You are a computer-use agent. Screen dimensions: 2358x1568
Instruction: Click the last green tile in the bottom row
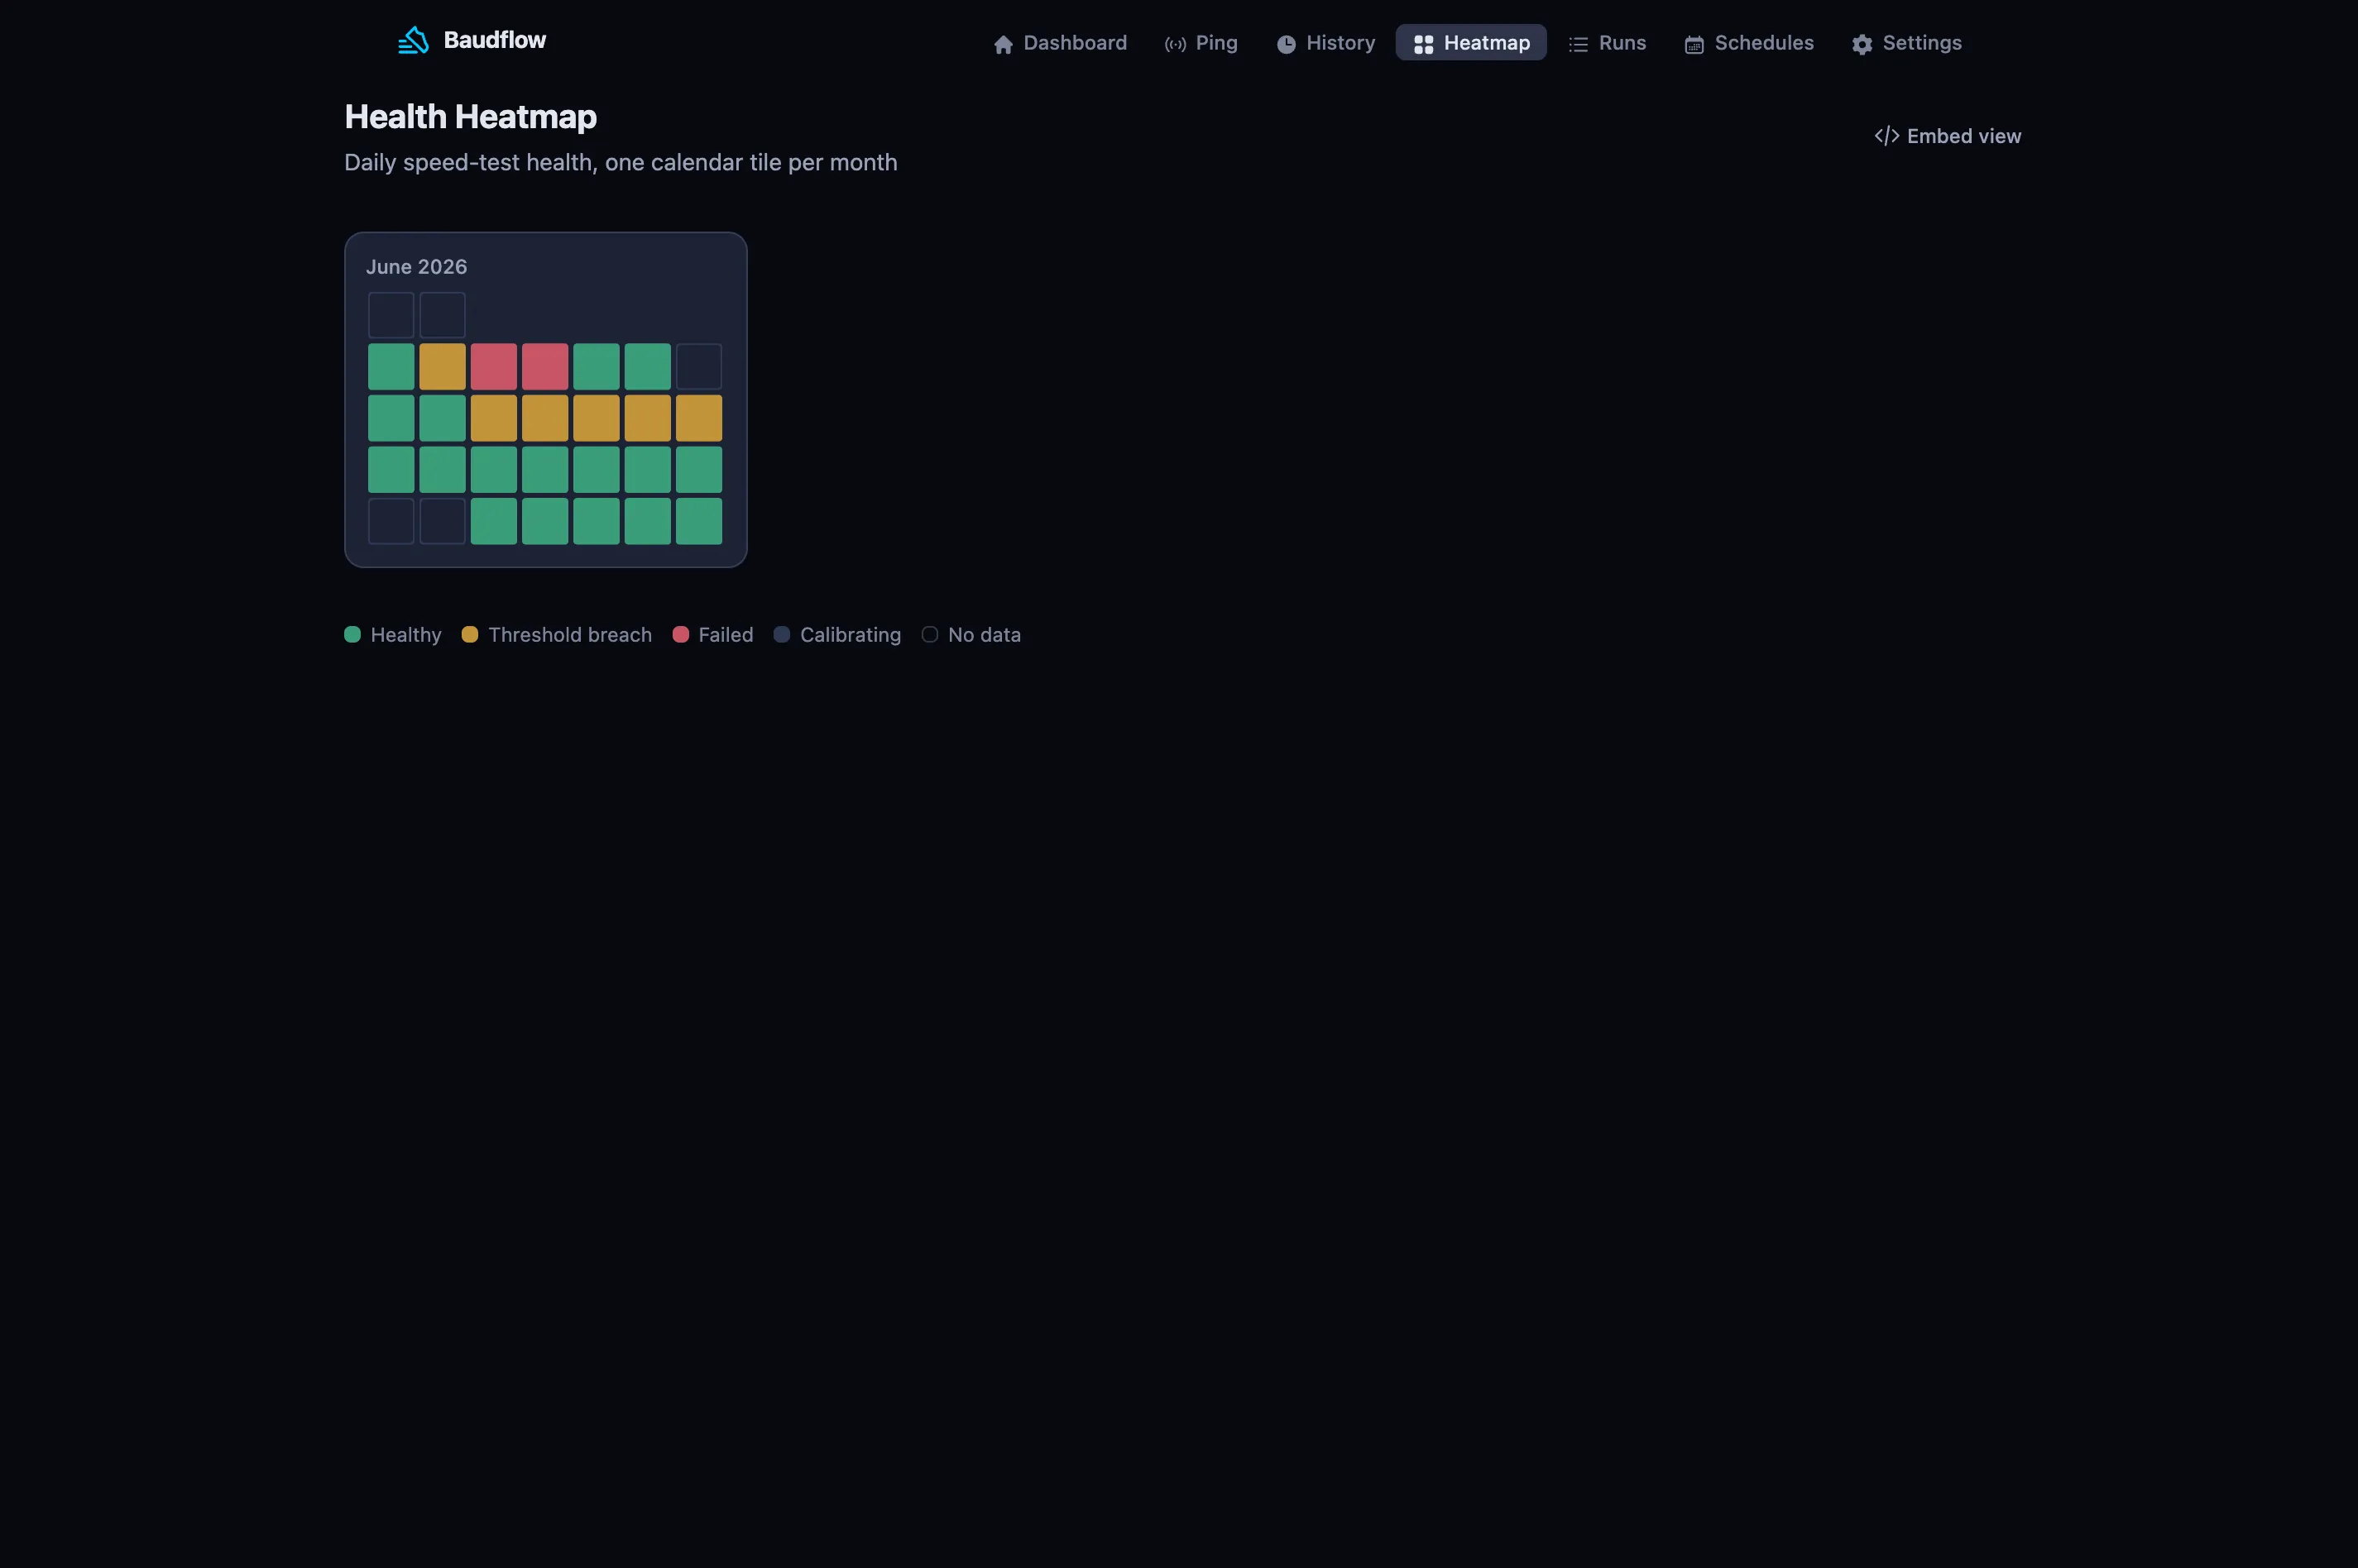(699, 521)
